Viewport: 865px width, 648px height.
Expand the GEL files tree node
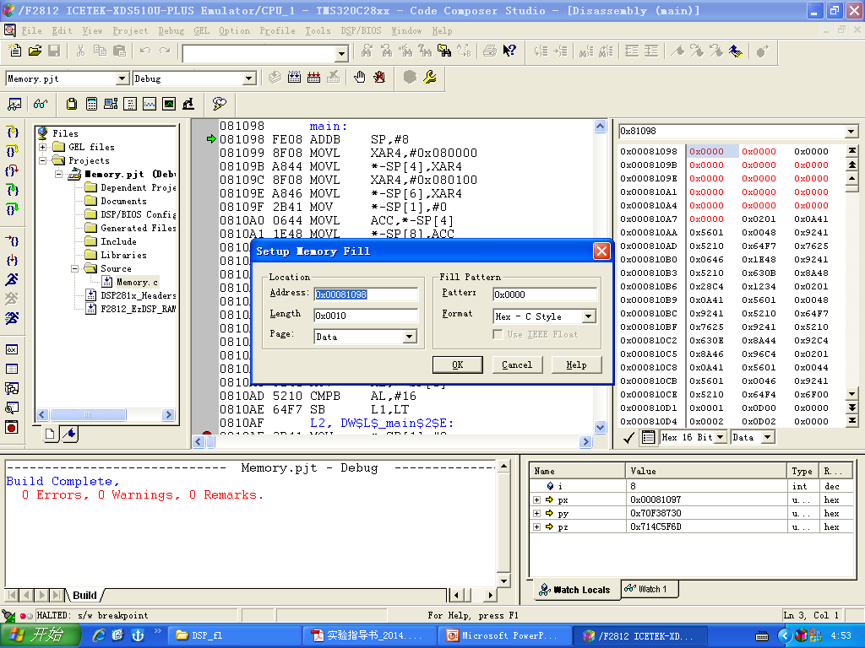click(42, 147)
